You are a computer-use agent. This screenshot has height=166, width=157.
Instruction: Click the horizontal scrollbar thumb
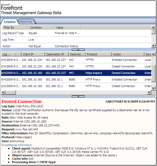10,93
